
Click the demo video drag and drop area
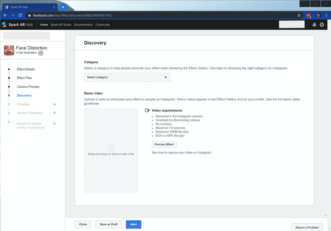tap(111, 150)
